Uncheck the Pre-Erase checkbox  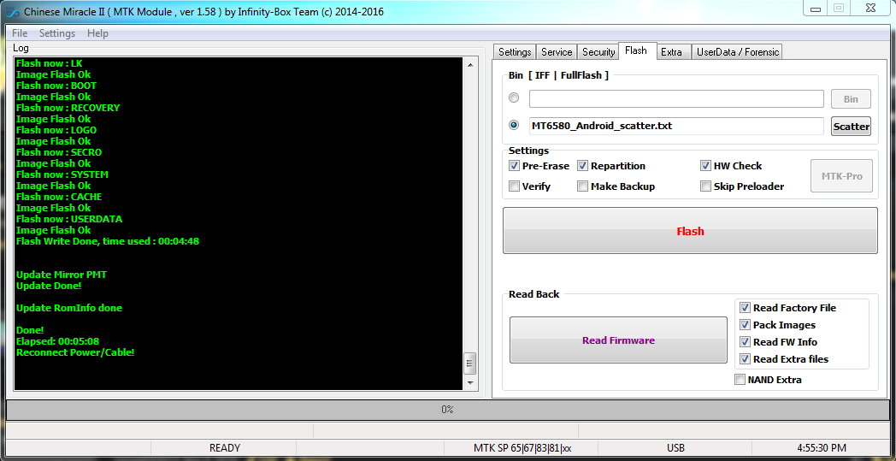point(514,166)
